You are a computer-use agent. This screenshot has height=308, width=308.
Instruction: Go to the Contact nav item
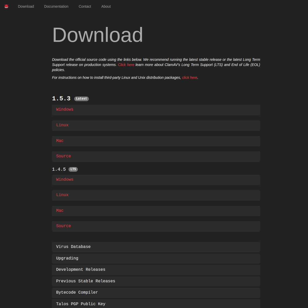(85, 6)
